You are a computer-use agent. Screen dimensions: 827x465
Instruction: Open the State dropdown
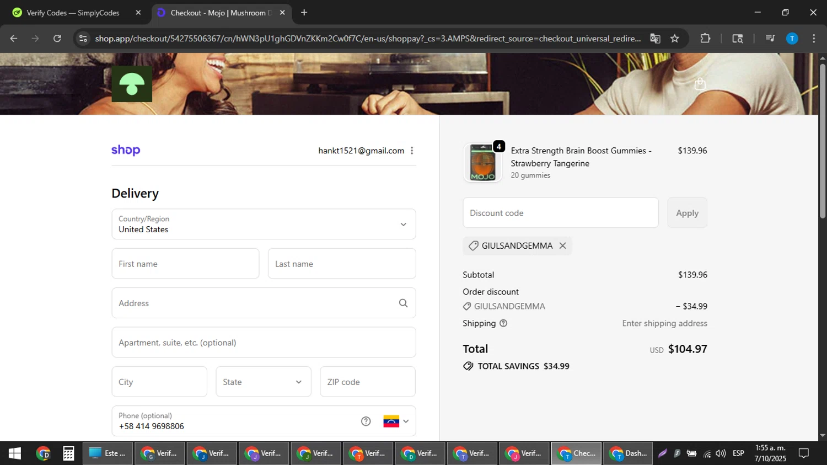point(264,382)
